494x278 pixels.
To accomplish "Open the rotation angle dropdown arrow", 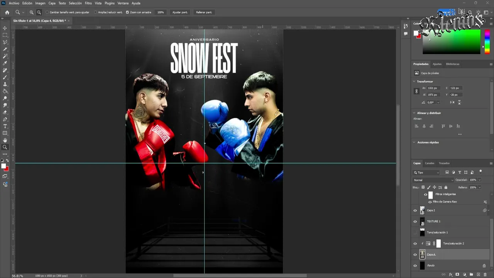I will click(438, 102).
